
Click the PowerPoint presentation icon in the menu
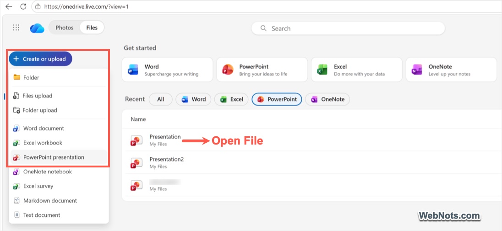(16, 157)
